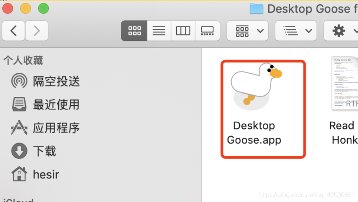
Task: Click the 个人收藏 sidebar section header
Action: [23, 61]
